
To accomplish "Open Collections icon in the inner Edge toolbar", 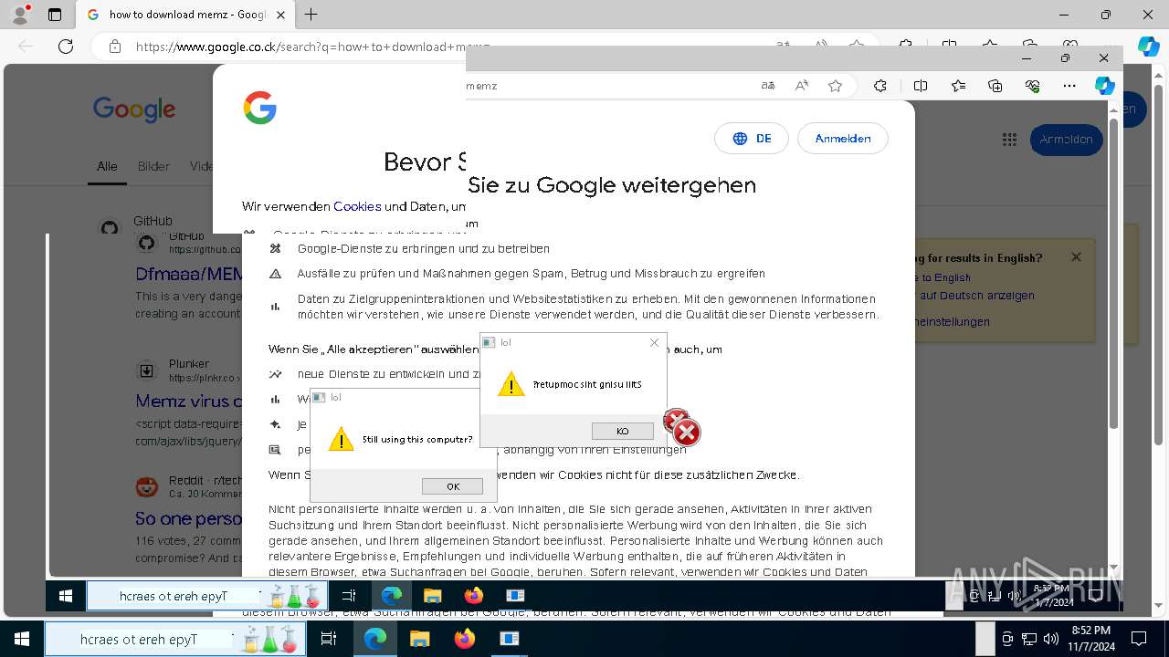I will click(995, 86).
